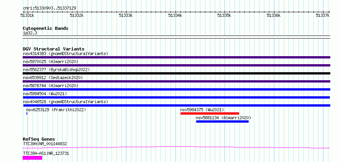Select the nsv5984504 (Wu2021) variant label
Viewport: 341px width, 162px height.
tap(45, 94)
